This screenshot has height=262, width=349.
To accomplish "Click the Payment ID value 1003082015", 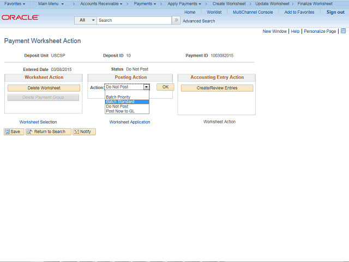I will (222, 56).
